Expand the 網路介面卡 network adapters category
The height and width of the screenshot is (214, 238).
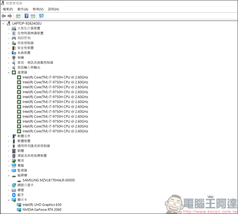pyautogui.click(x=9, y=185)
